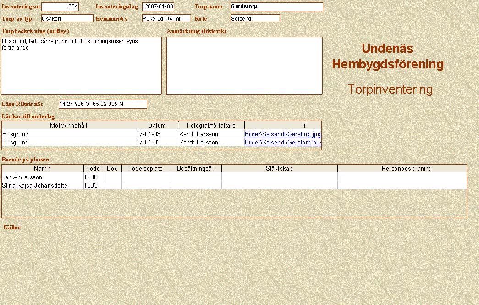Click the Död cell for Jan Andersson
479x305 pixels.
pyautogui.click(x=112, y=177)
